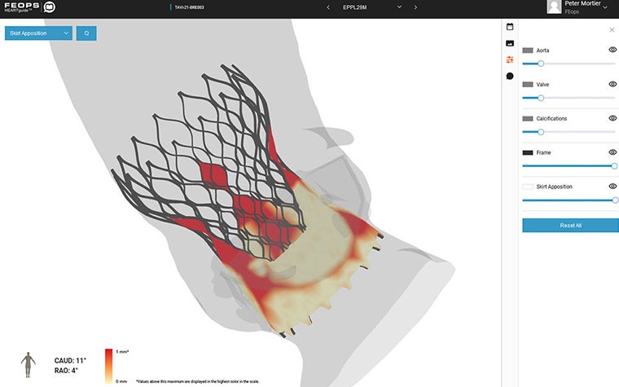
Task: Click the Skirt Apposition white swatch
Action: pos(528,187)
